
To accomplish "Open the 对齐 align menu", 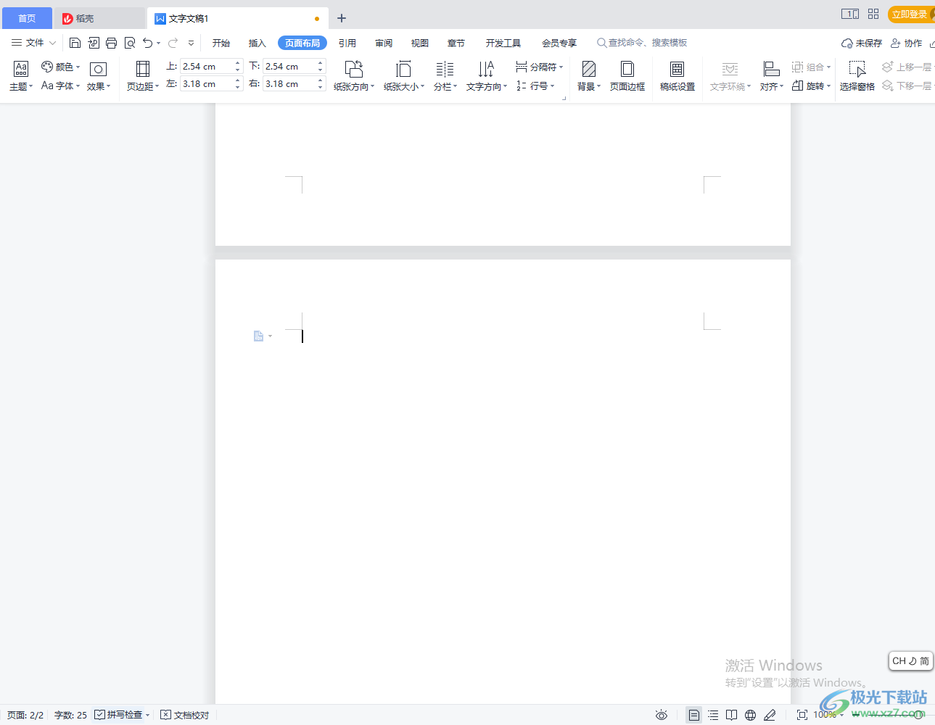I will point(772,76).
